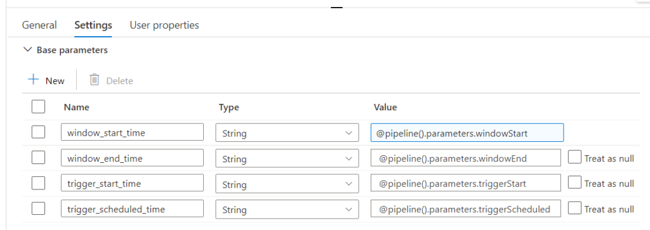Open Type dropdown for window_end_time
Viewport: 650px width, 230px height.
click(x=287, y=158)
